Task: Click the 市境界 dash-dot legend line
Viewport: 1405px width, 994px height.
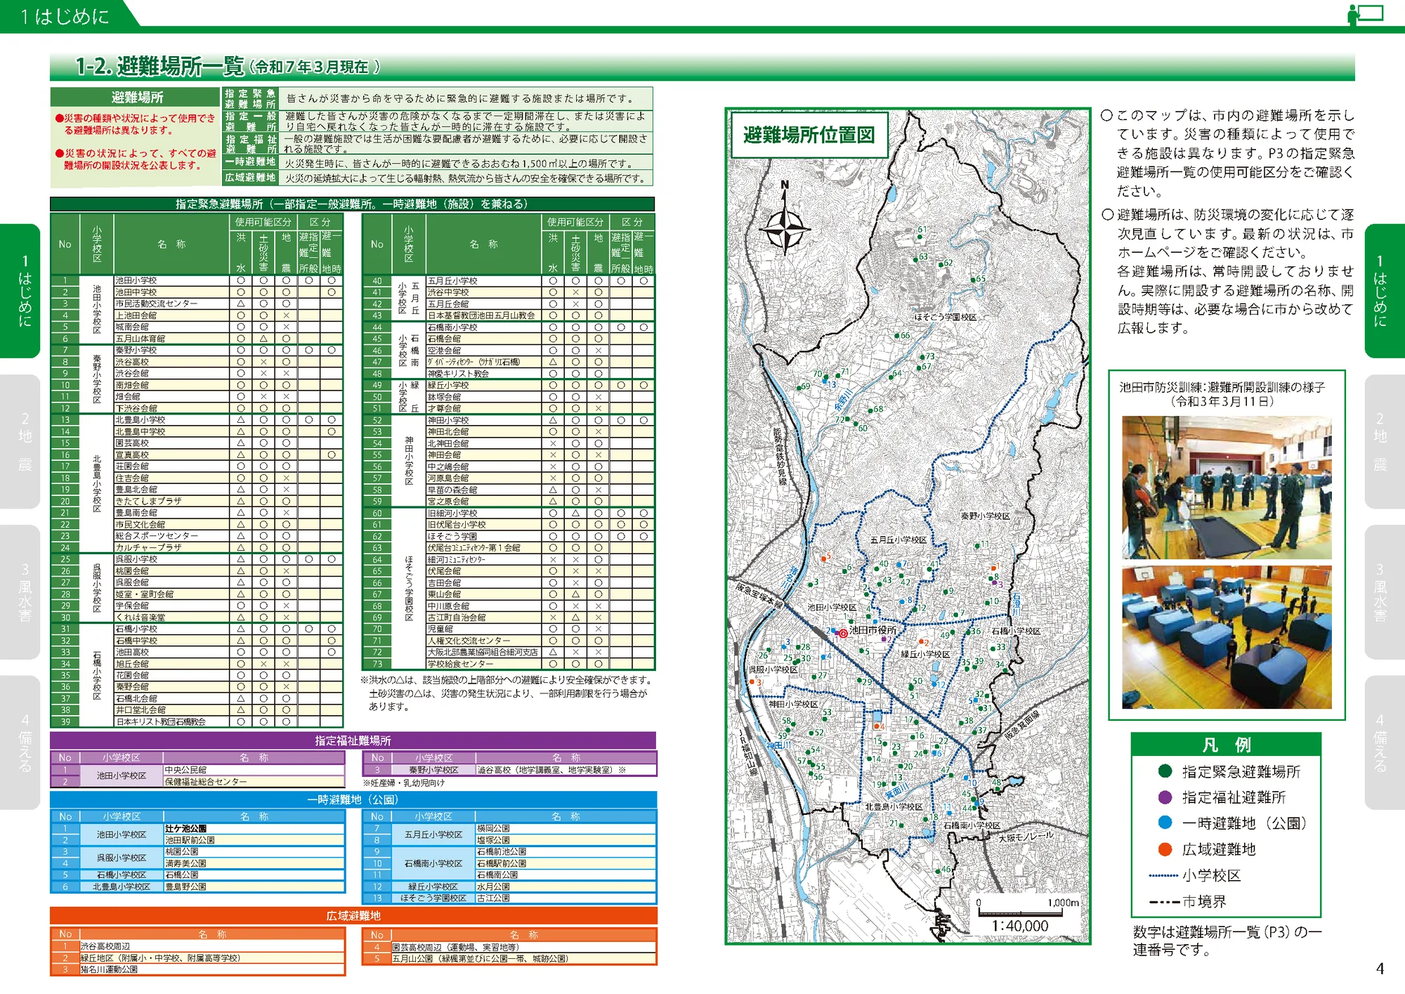Action: click(x=1163, y=902)
